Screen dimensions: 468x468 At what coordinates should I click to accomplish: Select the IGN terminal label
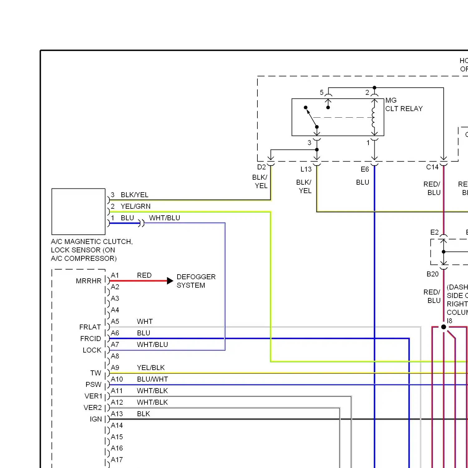(96, 419)
